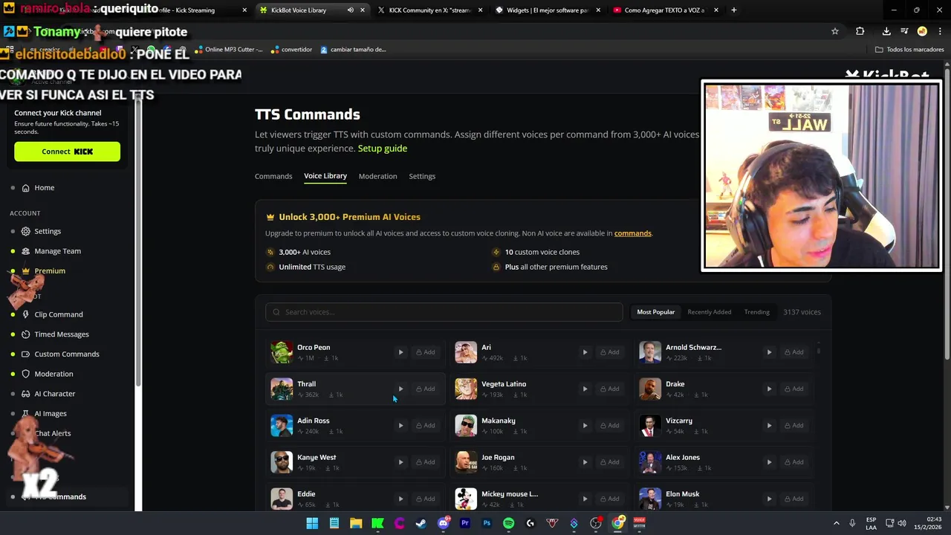Image resolution: width=951 pixels, height=535 pixels.
Task: Open Custom Commands in the sidebar
Action: pyautogui.click(x=66, y=354)
